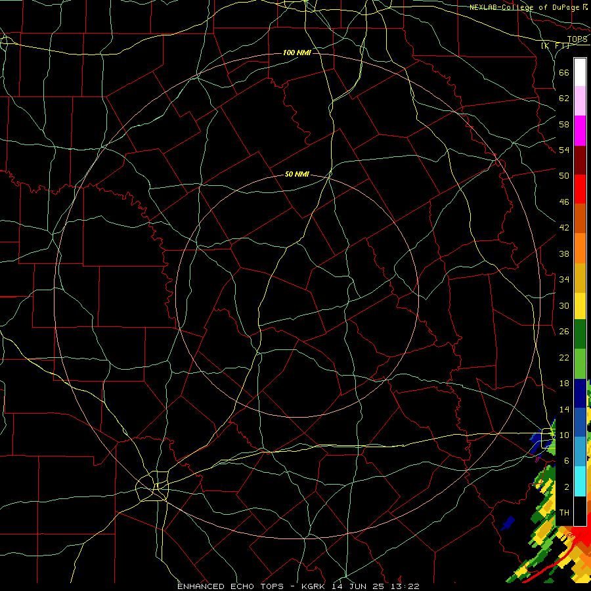Click the light blue legend swatch
Image resolution: width=591 pixels, height=591 pixels.
(580, 452)
